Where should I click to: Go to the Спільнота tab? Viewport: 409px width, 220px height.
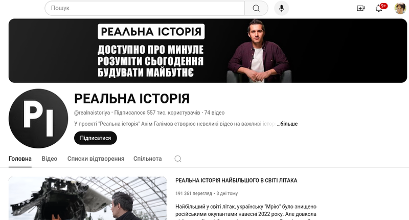pyautogui.click(x=147, y=159)
